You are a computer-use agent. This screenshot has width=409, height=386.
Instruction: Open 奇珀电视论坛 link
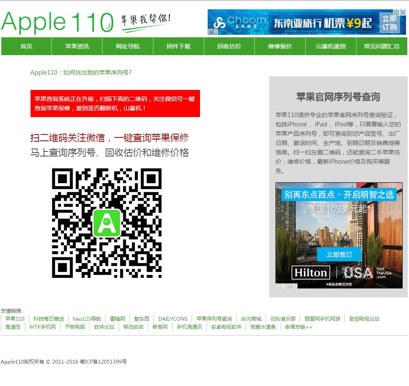coord(364,319)
